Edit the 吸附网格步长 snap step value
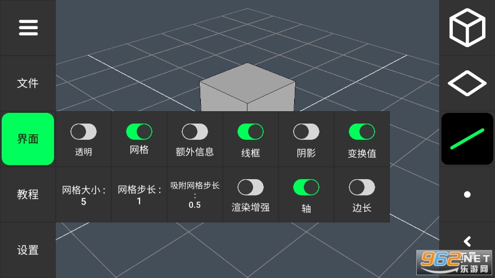495x278 pixels. coord(195,195)
